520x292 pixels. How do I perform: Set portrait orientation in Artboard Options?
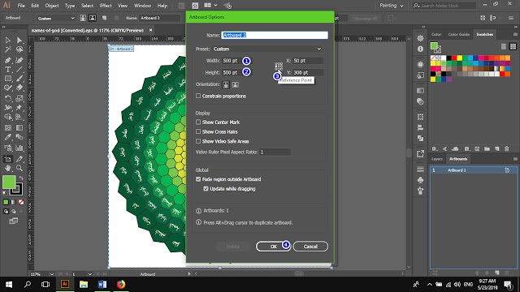coord(226,84)
